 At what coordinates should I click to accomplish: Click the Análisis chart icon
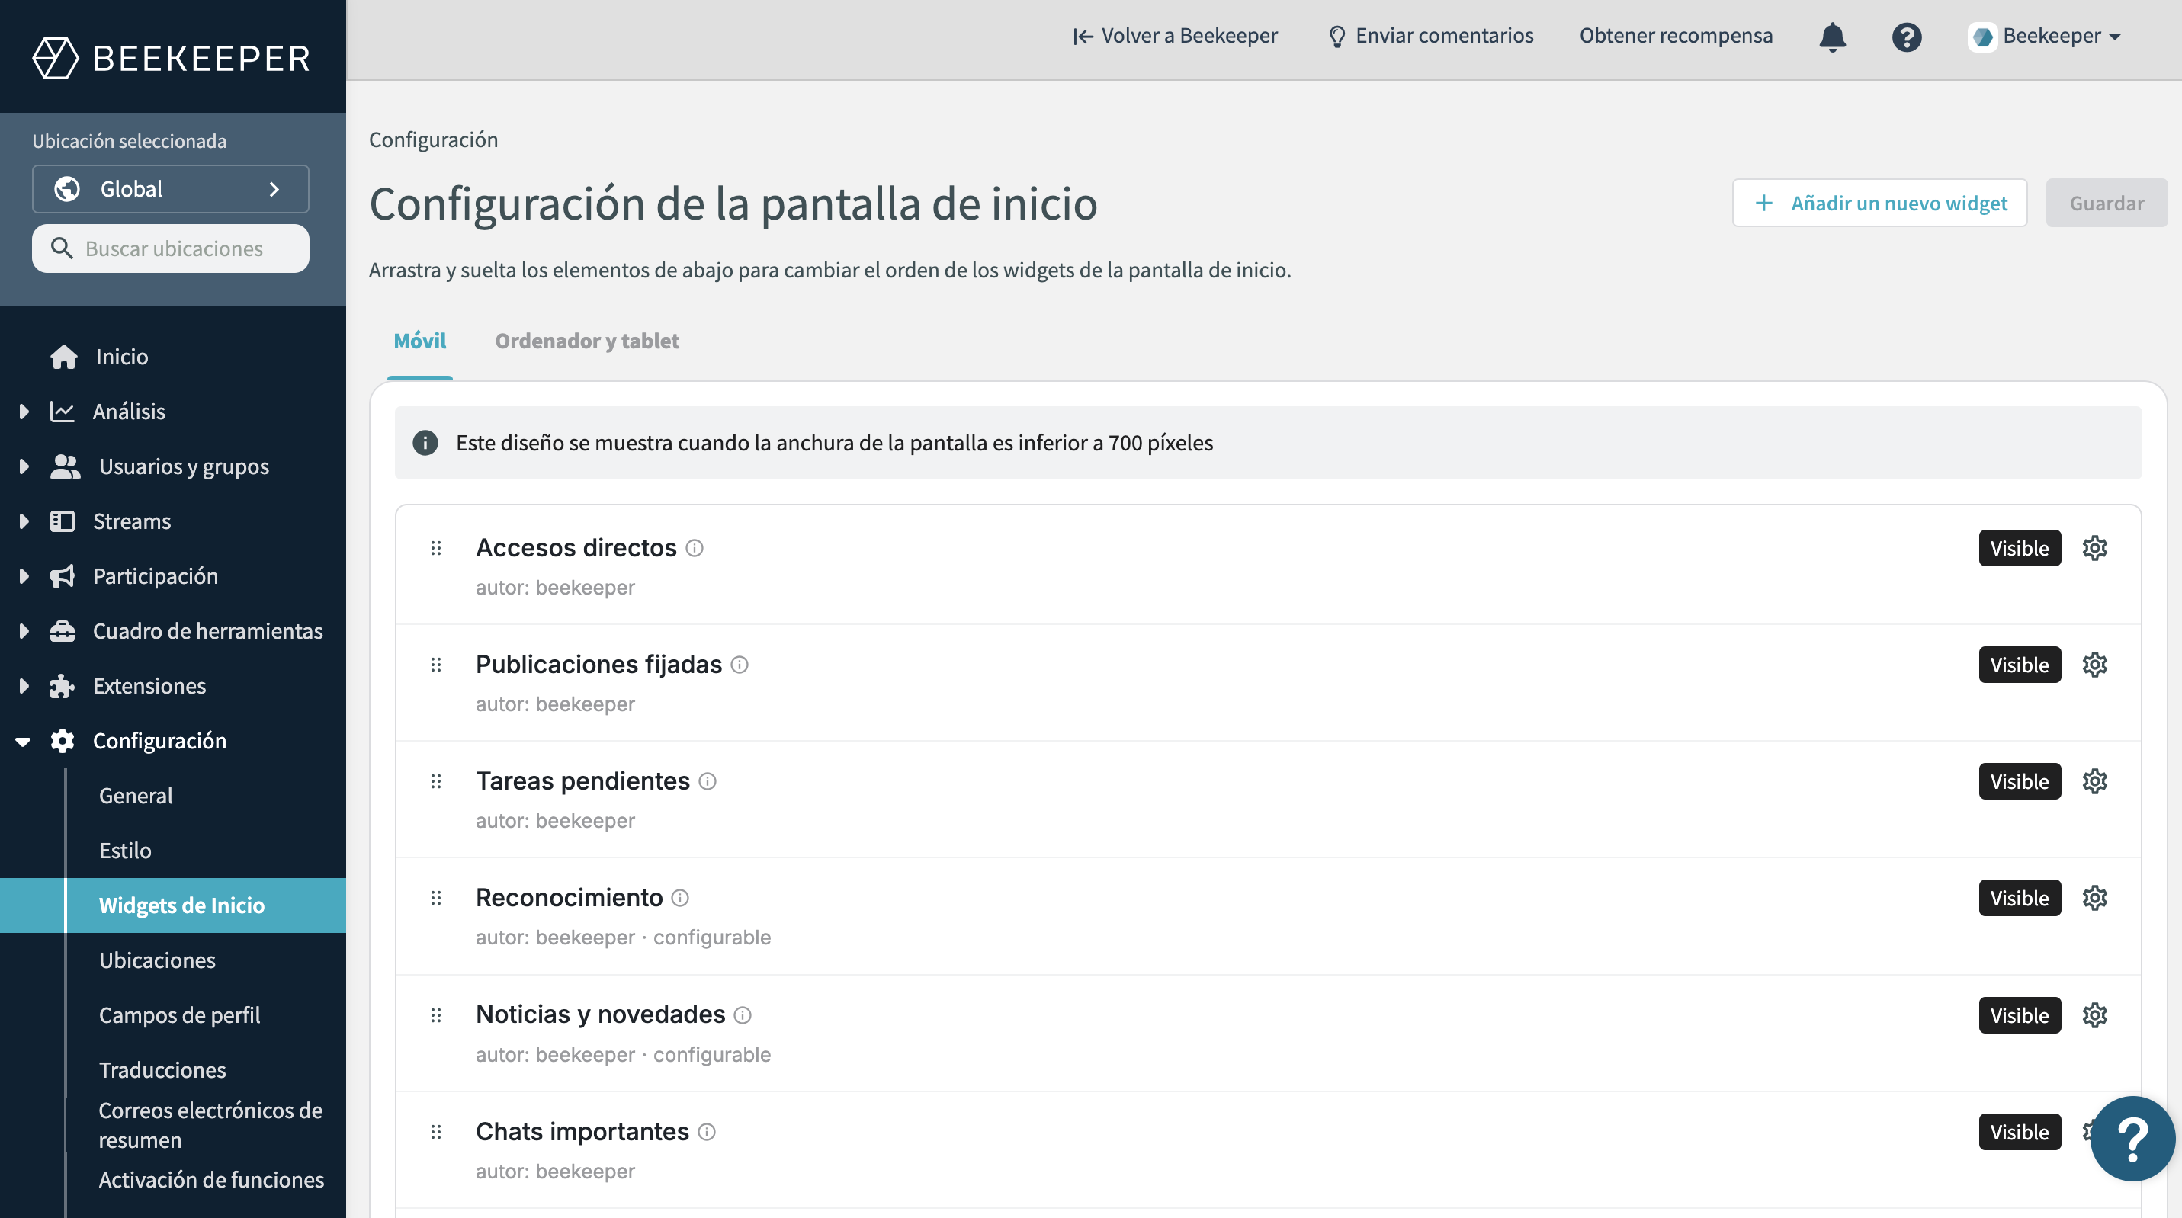62,412
